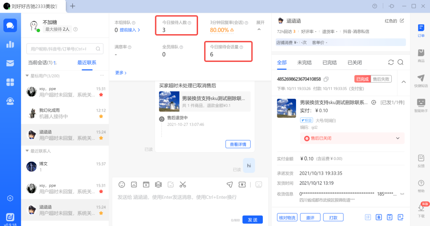Click the scissors screenshot icon

(x=183, y=184)
